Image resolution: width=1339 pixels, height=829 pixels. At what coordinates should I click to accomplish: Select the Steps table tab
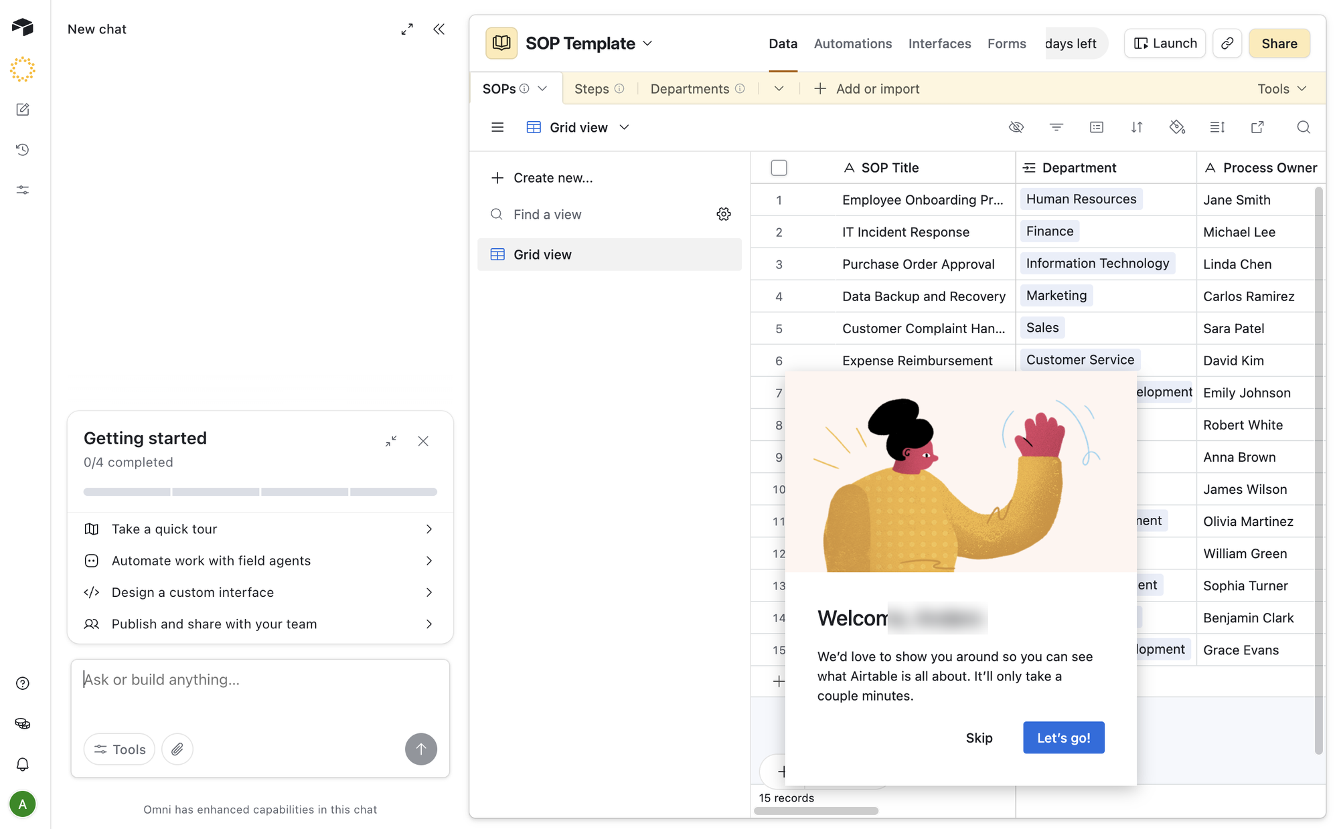pyautogui.click(x=599, y=88)
